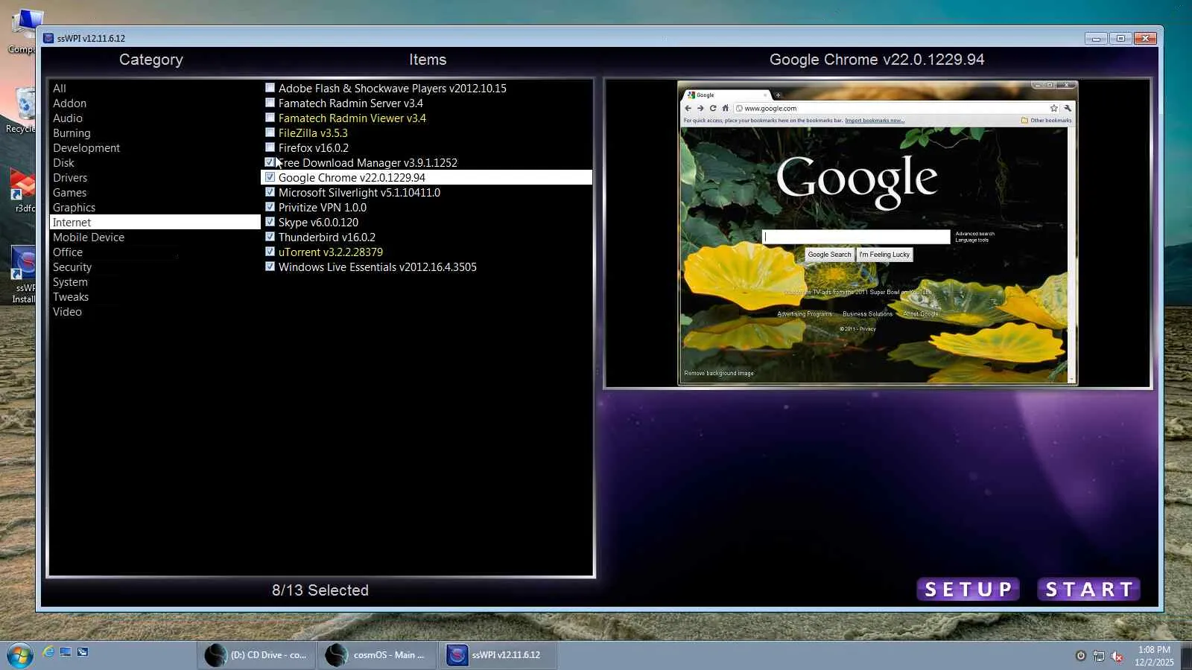Open the network icon in the system tray

click(1098, 656)
